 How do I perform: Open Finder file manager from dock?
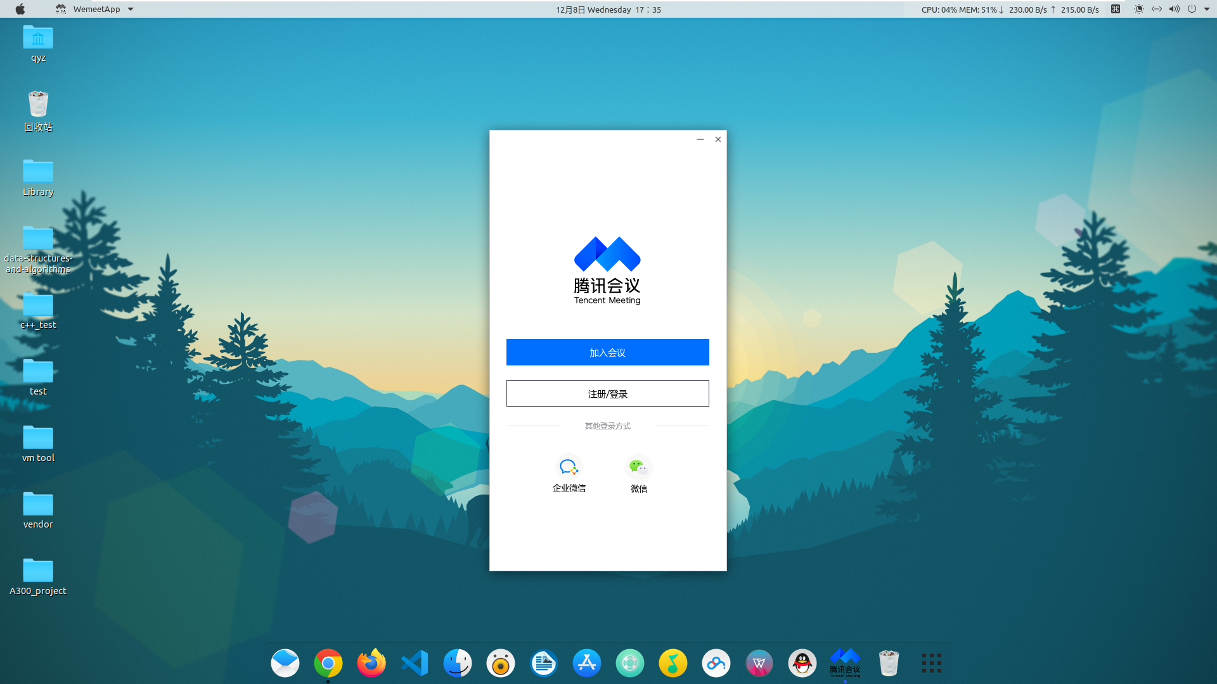(x=458, y=663)
